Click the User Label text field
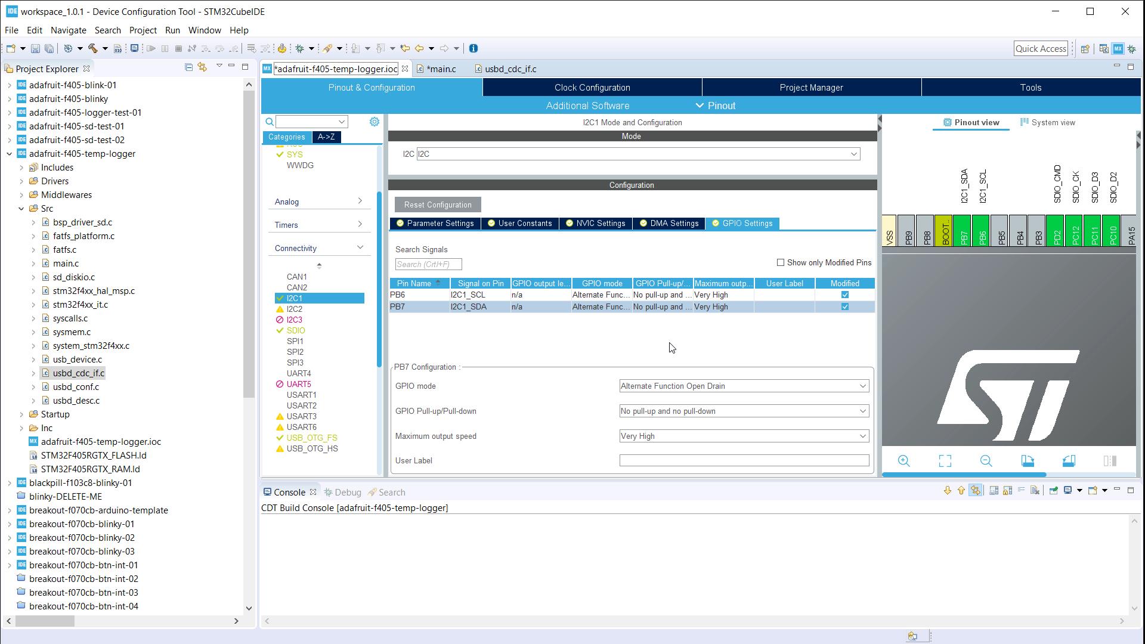Viewport: 1145px width, 644px height. [x=744, y=461]
